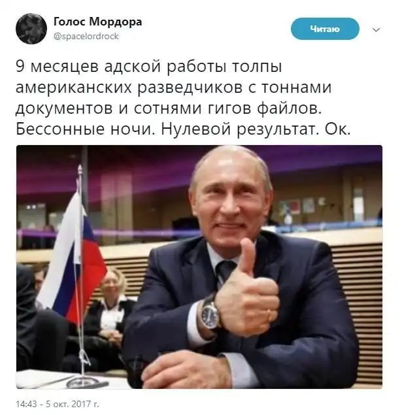This screenshot has height=415, width=402.
Task: Click the date 5 окт. 2017 г.
Action: 73,404
